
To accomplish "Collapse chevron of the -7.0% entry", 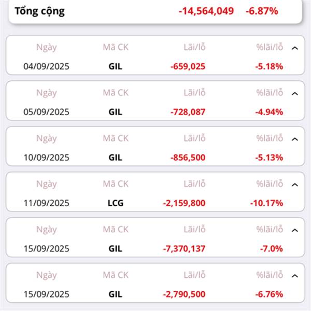I will pyautogui.click(x=295, y=230).
